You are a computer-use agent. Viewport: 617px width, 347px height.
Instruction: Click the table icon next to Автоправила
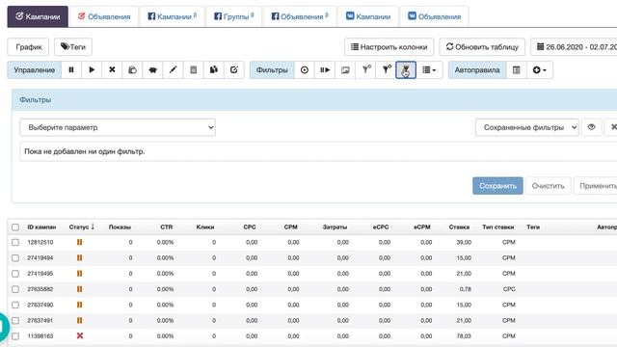coord(517,70)
